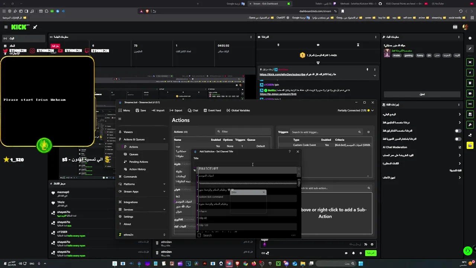Viewport: 476px width, 268px height.
Task: Click Import in Streamer.bot toolbar
Action: pyautogui.click(x=158, y=110)
